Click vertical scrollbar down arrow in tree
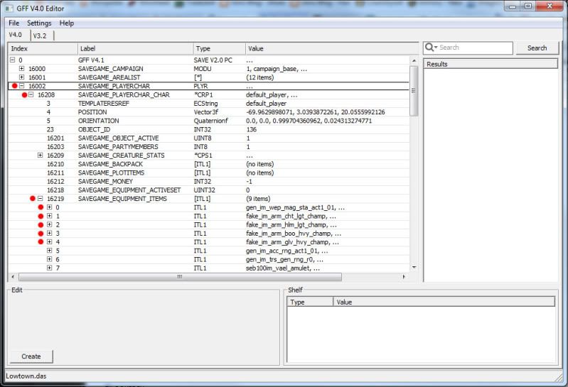This screenshot has width=568, height=387. click(414, 267)
